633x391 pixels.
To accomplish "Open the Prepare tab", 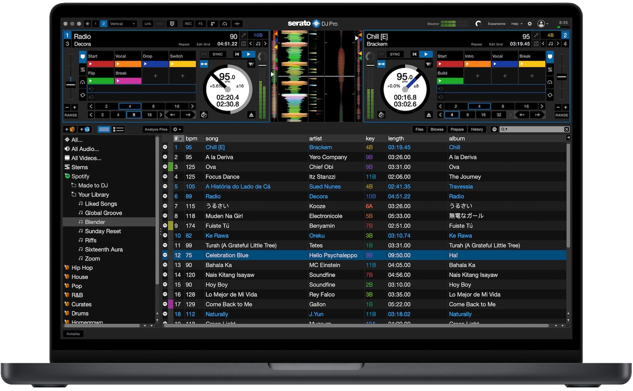I will coord(457,129).
